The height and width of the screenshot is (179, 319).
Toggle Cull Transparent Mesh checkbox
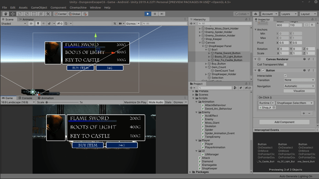click(x=286, y=64)
